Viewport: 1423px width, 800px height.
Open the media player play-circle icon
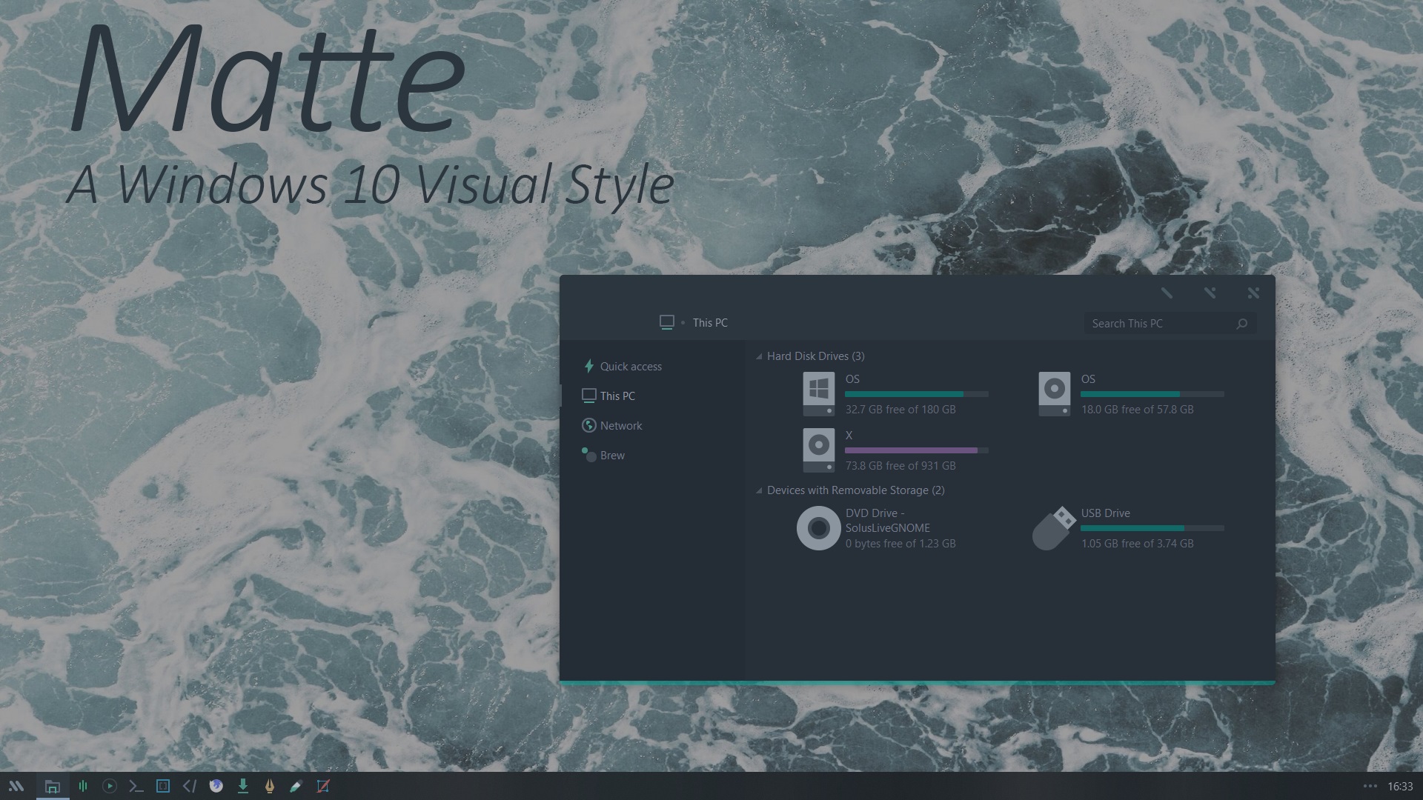[110, 786]
